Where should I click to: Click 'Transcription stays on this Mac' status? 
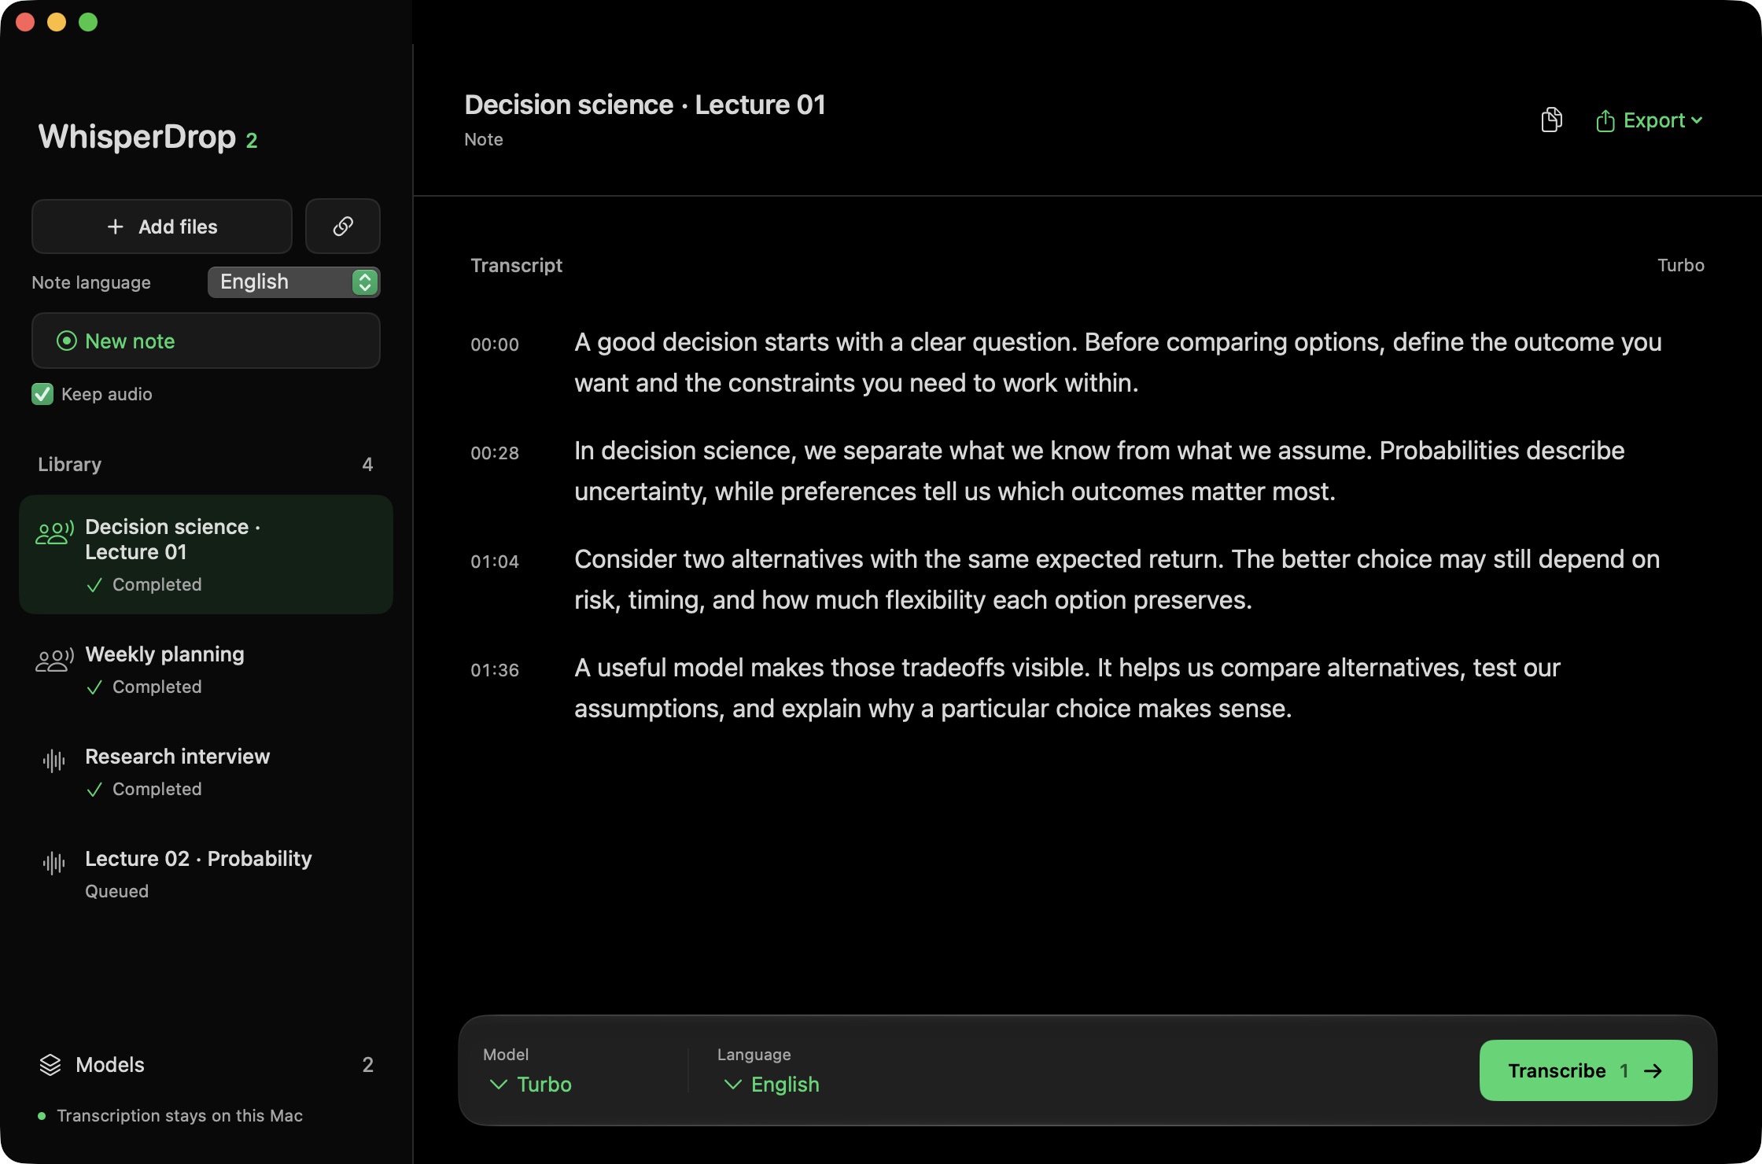(x=179, y=1115)
